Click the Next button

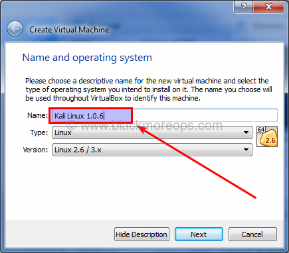click(199, 234)
